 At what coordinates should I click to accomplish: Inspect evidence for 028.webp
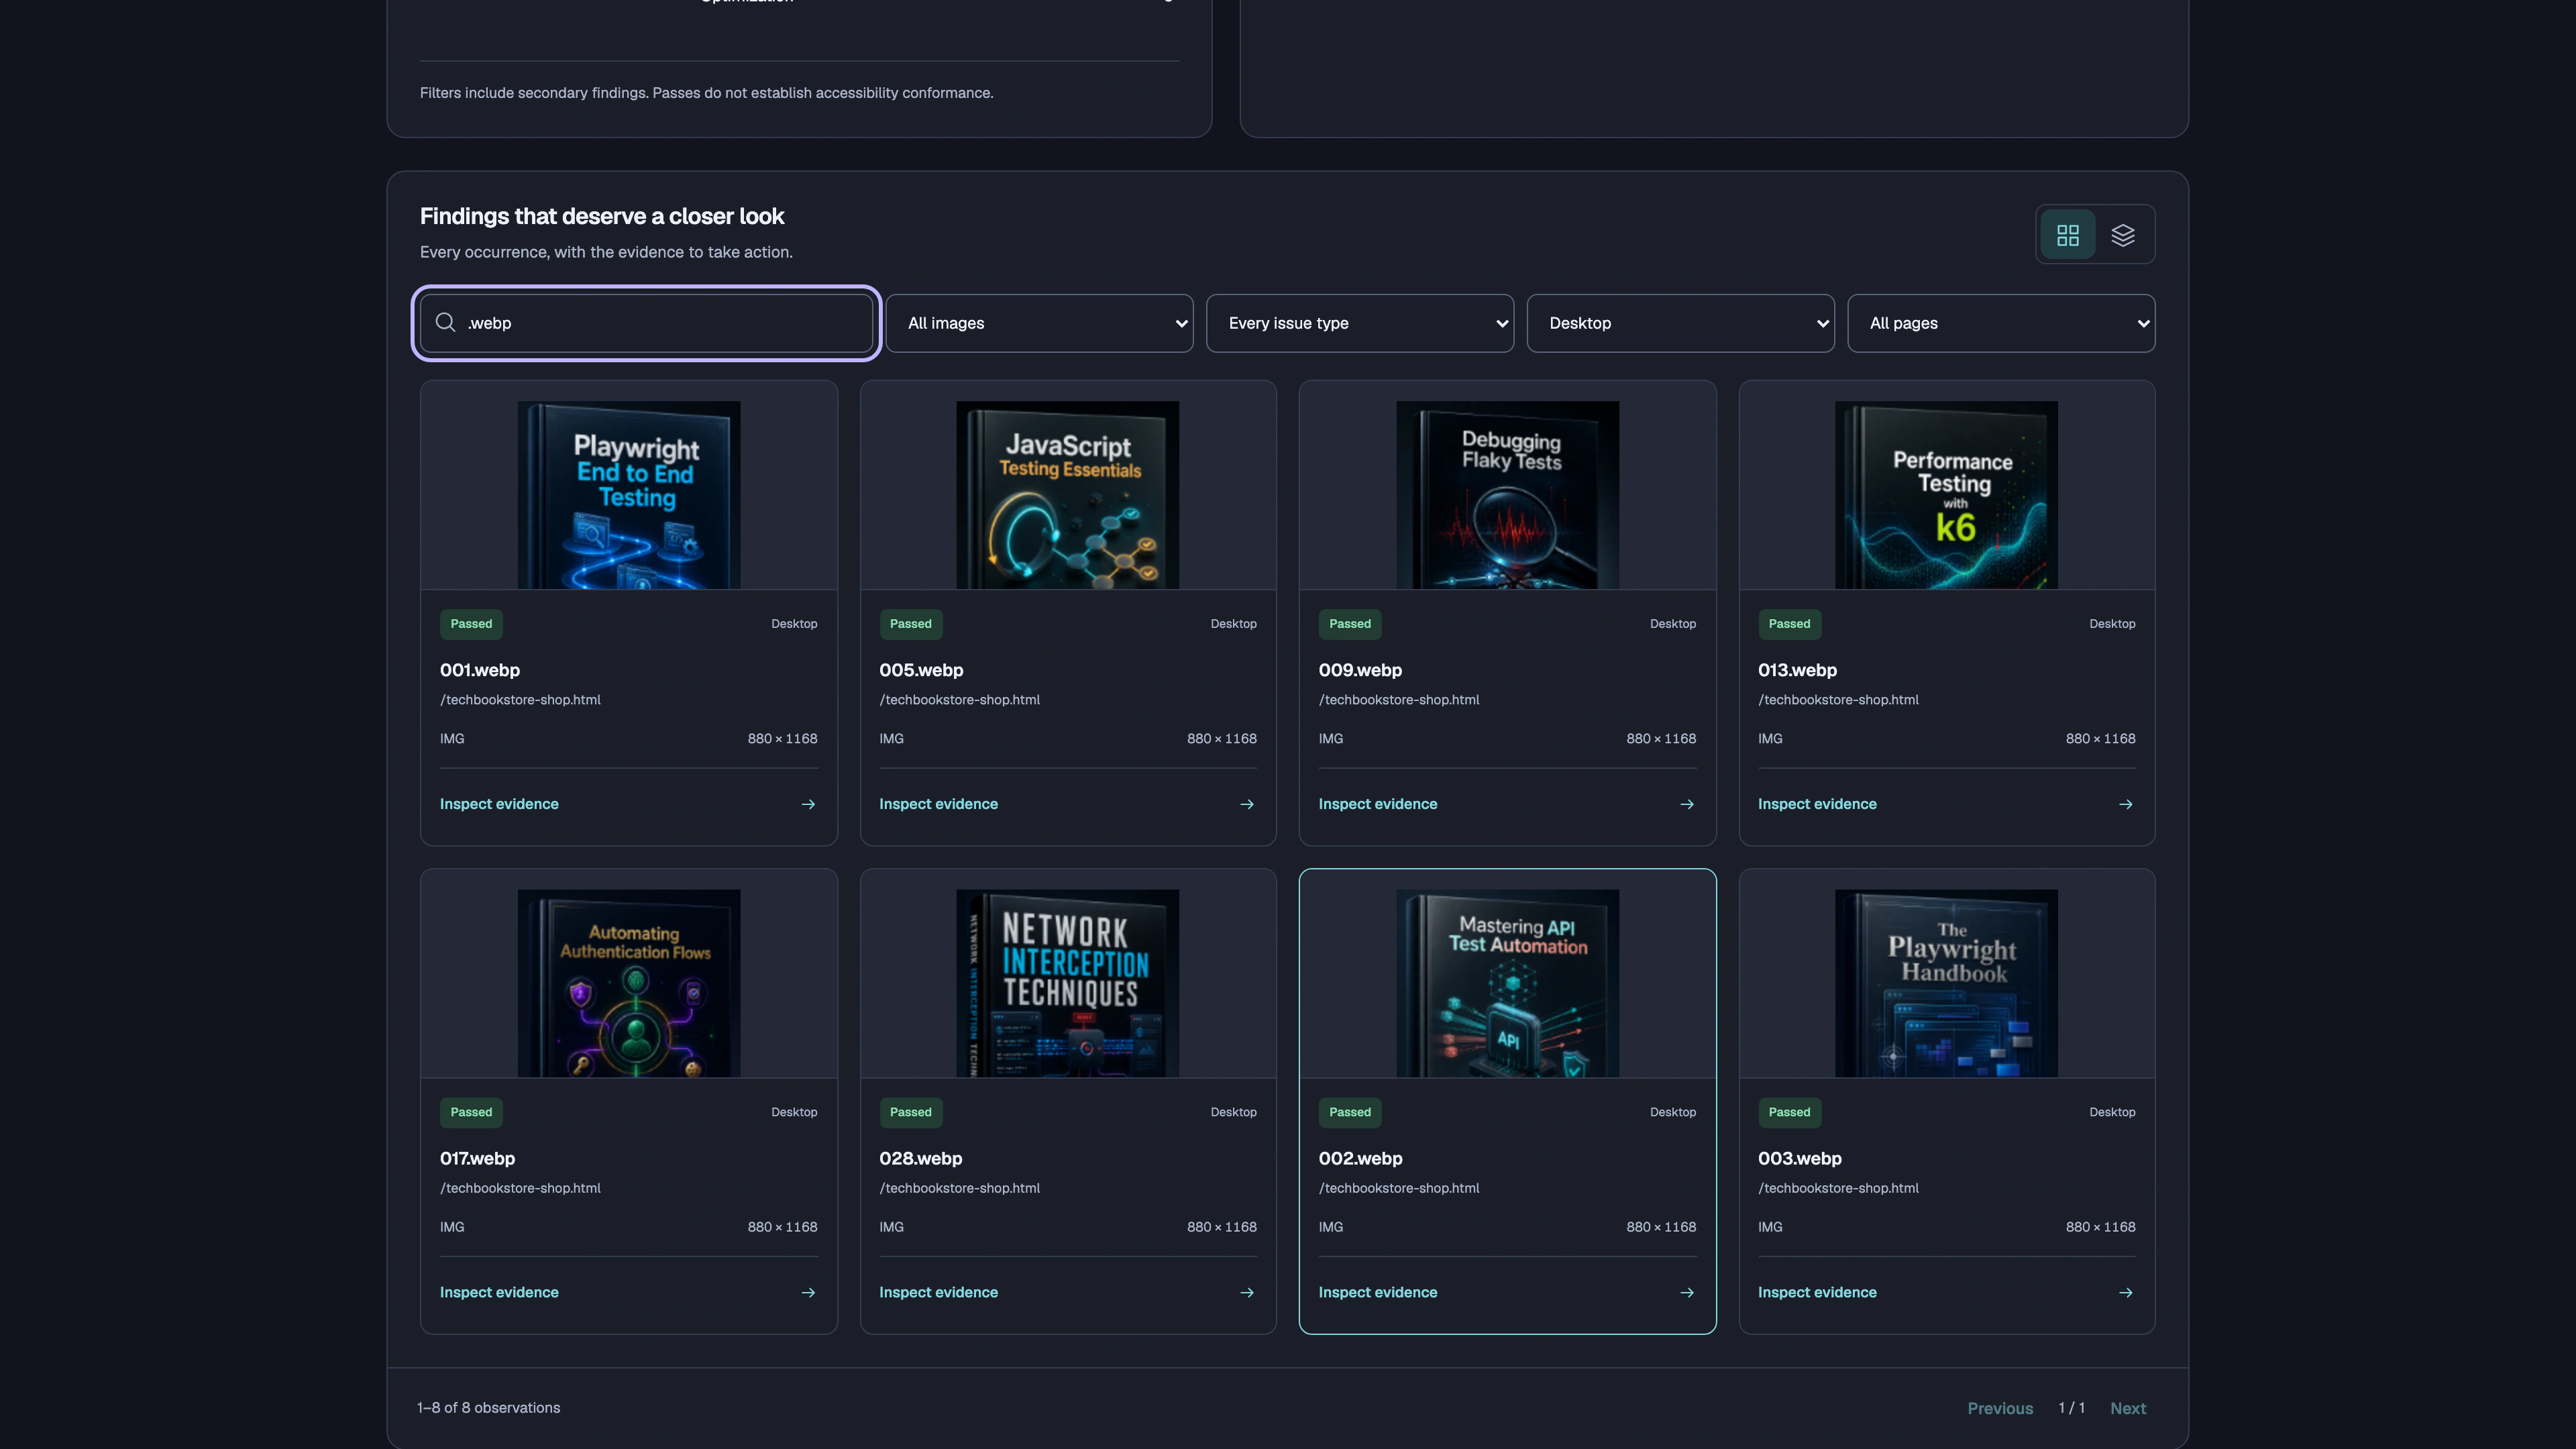point(938,1292)
